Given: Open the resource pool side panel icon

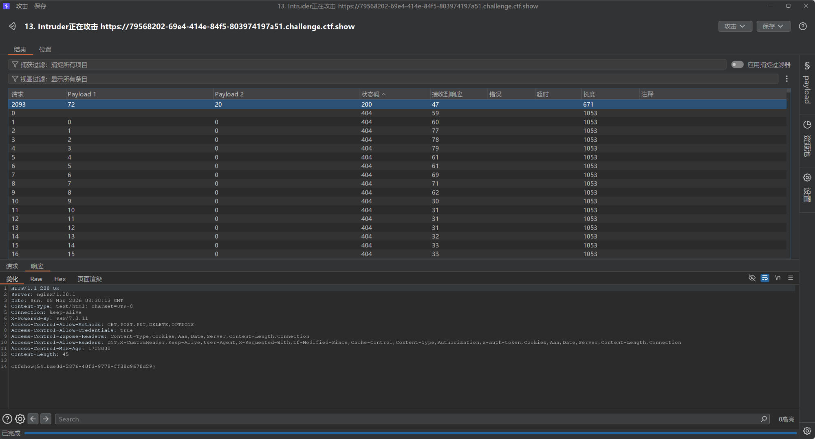Looking at the screenshot, I should coord(807,125).
